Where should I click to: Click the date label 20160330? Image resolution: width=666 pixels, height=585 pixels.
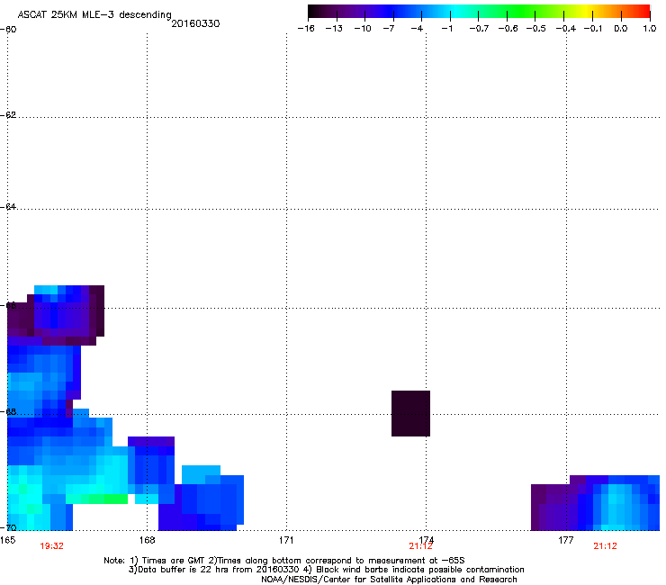pos(195,23)
